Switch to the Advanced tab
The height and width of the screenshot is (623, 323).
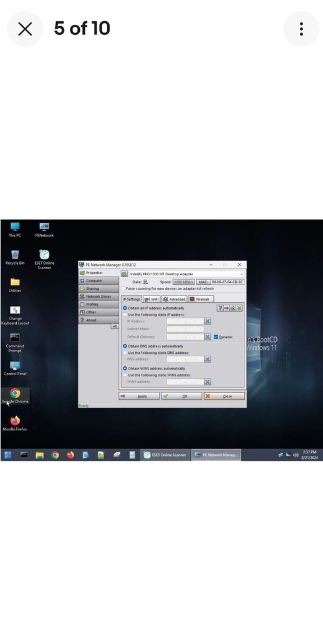[174, 299]
